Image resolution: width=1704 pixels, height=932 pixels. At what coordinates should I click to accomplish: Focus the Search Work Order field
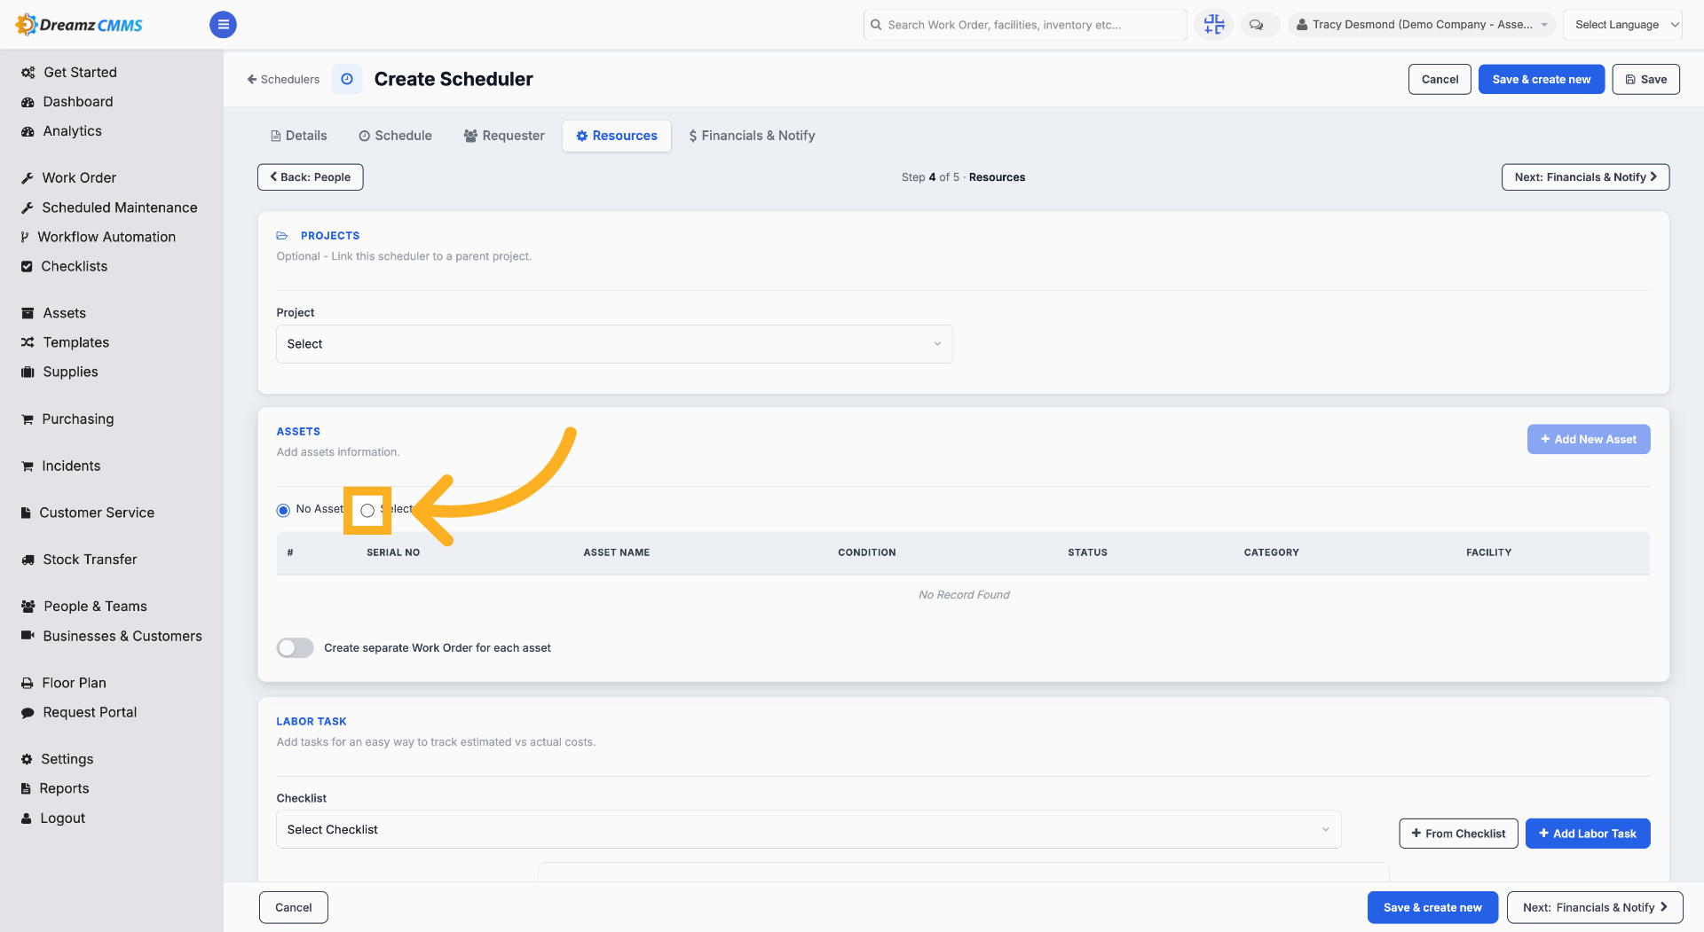1025,25
